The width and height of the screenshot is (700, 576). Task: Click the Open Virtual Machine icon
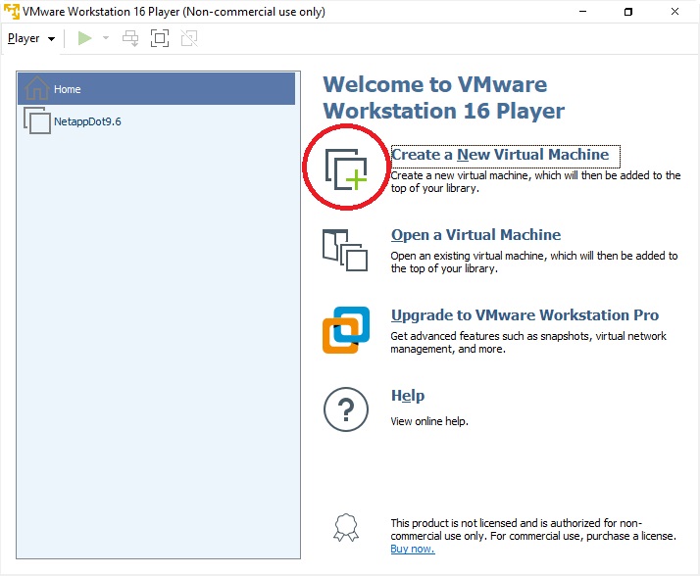345,250
